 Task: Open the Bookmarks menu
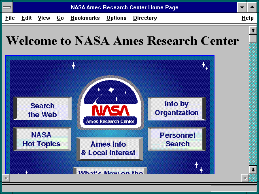click(x=85, y=18)
